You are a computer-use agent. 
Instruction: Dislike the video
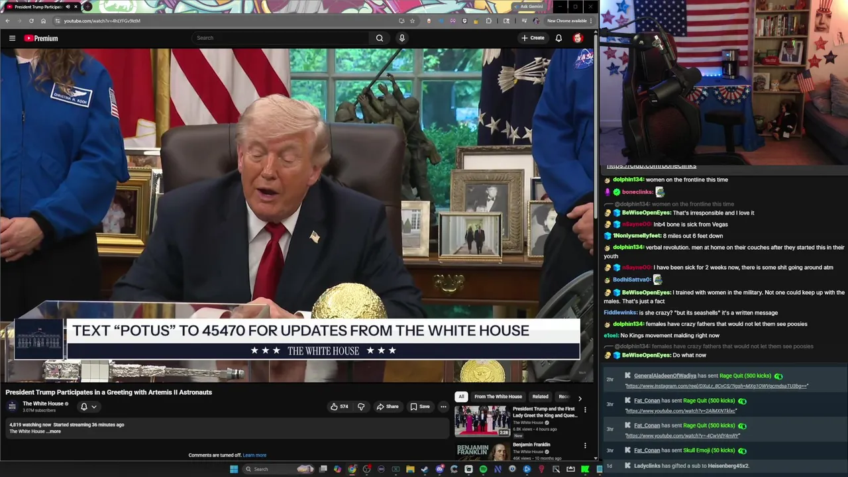pyautogui.click(x=361, y=407)
